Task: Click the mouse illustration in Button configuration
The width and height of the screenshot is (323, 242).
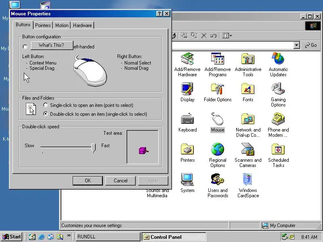Action: [90, 71]
